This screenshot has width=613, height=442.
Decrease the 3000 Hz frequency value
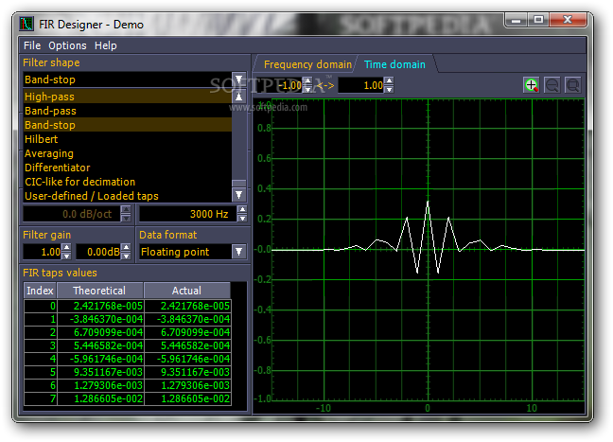(242, 219)
